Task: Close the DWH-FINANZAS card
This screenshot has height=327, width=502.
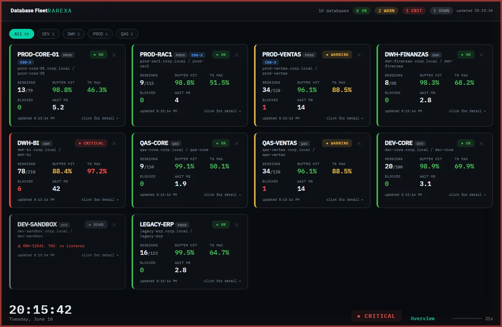Action: [x=481, y=55]
